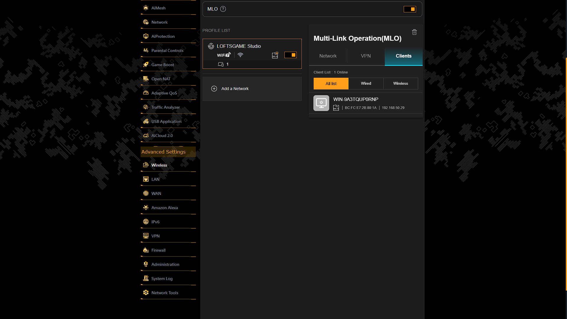Select the Clients tab

(x=404, y=56)
